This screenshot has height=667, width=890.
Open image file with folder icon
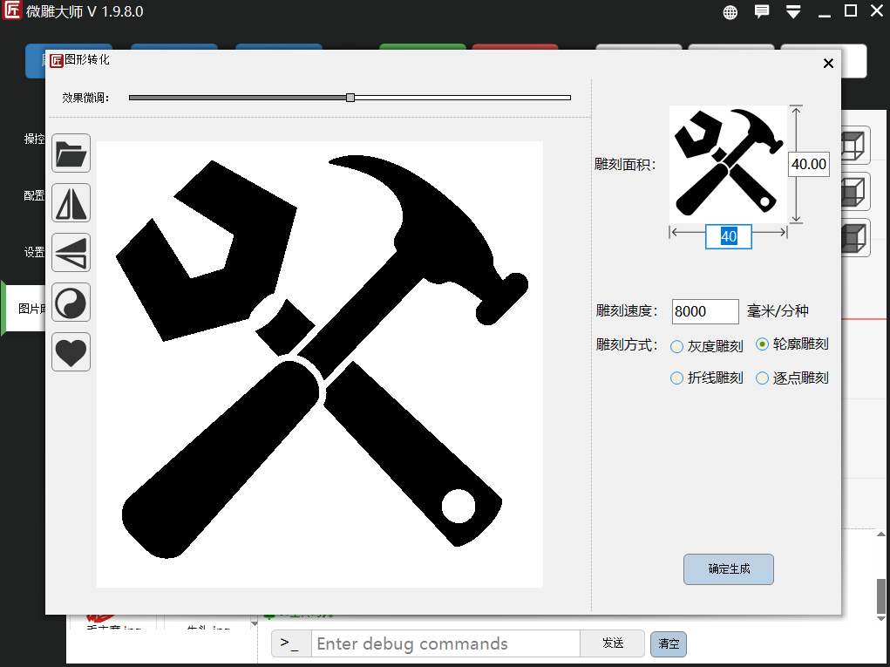point(71,153)
